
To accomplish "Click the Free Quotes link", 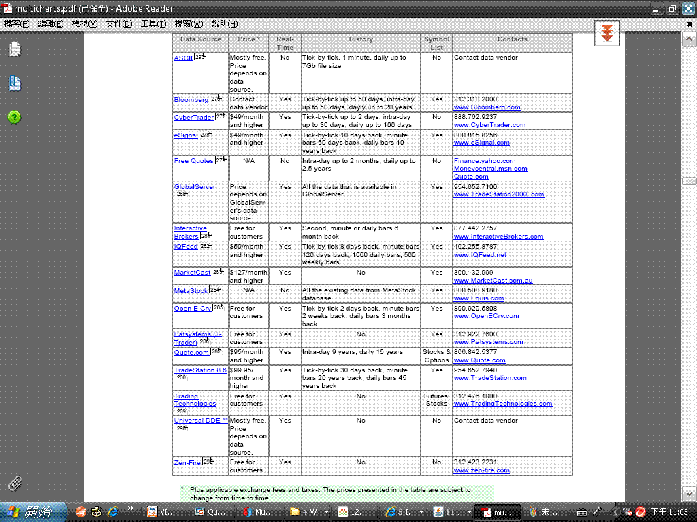I will pos(193,161).
